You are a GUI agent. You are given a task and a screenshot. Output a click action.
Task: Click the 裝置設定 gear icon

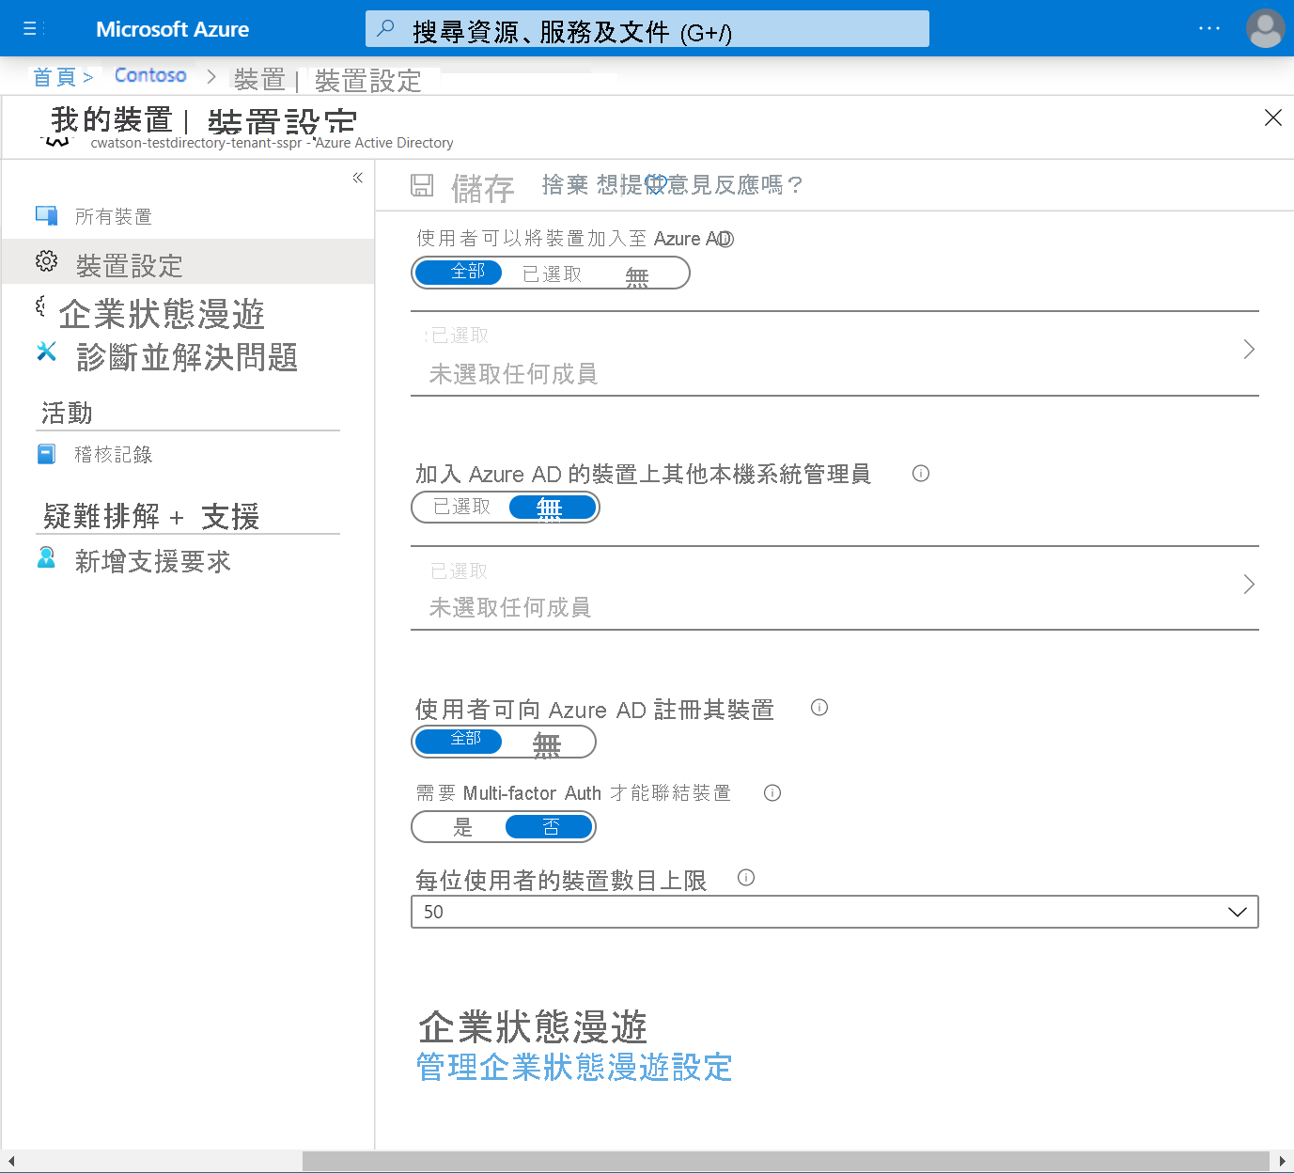[46, 261]
